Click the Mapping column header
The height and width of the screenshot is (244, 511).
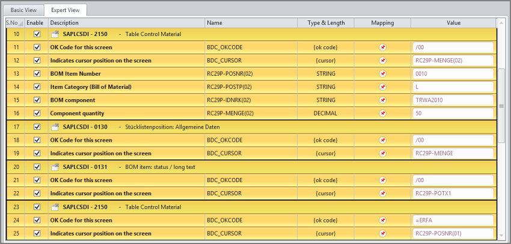382,23
